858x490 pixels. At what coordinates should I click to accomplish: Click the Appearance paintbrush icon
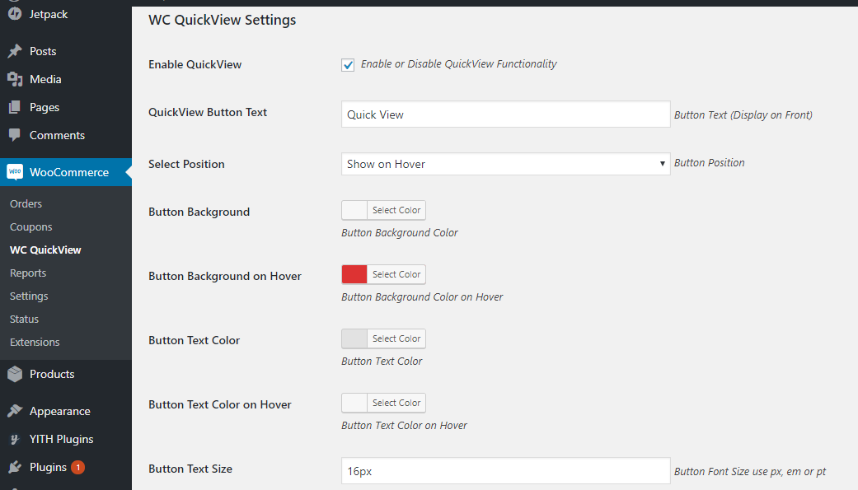(15, 411)
